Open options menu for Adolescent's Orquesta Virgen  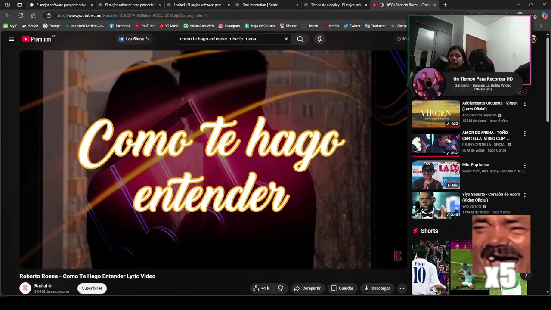point(525,104)
